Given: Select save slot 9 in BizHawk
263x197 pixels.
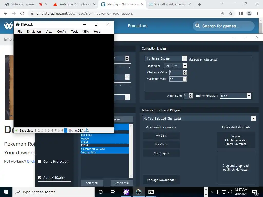Looking at the screenshot, I should click(x=62, y=131).
